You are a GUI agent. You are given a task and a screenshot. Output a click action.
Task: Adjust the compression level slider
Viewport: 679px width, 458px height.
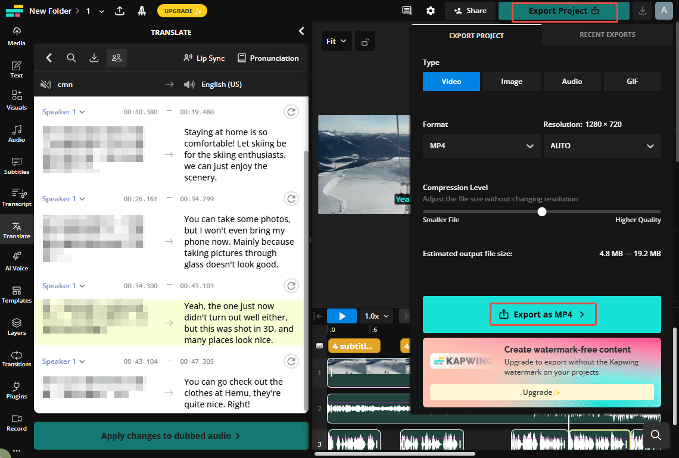pyautogui.click(x=541, y=211)
